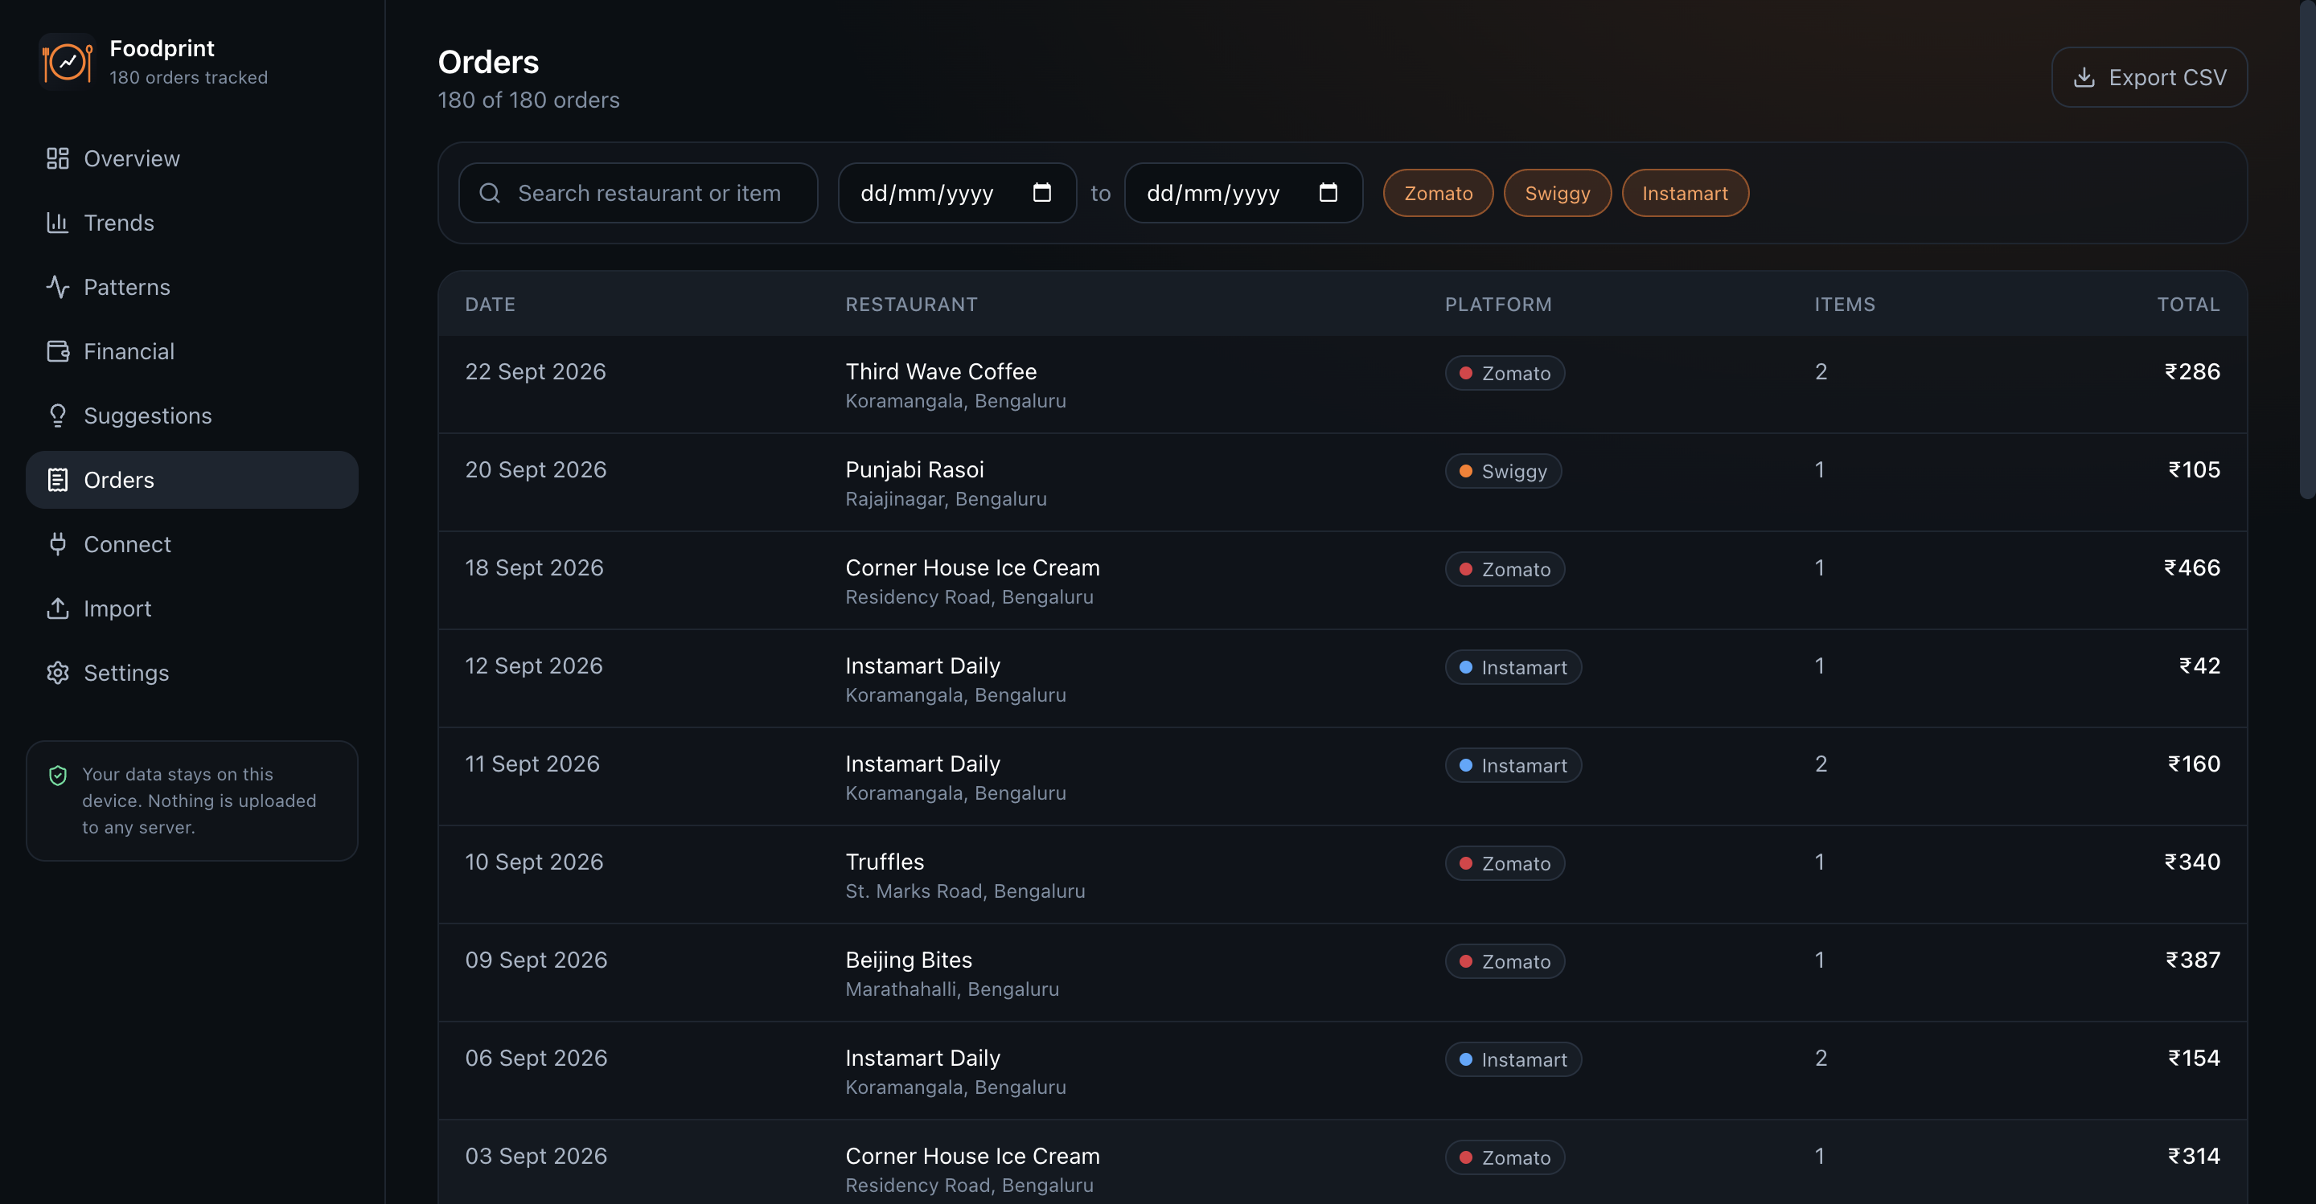Open the Financial section
This screenshot has height=1204, width=2316.
coord(191,351)
